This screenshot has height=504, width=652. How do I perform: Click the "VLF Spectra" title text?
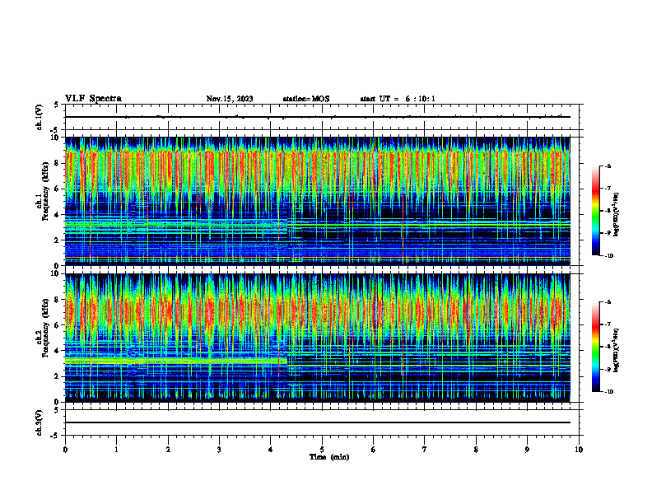tap(93, 99)
